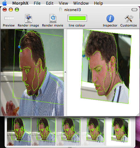Select the green control point on left image
The height and width of the screenshot is (148, 140).
21,51
